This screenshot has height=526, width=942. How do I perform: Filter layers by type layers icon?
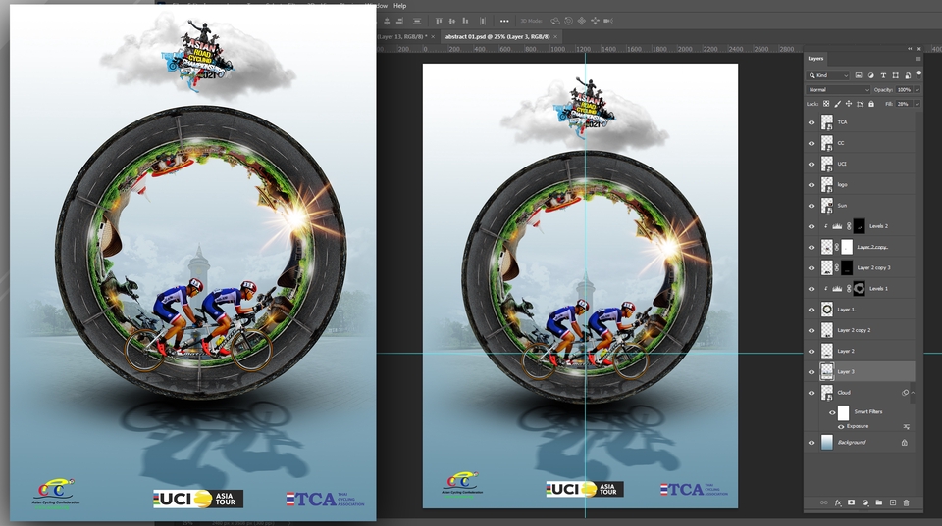883,75
